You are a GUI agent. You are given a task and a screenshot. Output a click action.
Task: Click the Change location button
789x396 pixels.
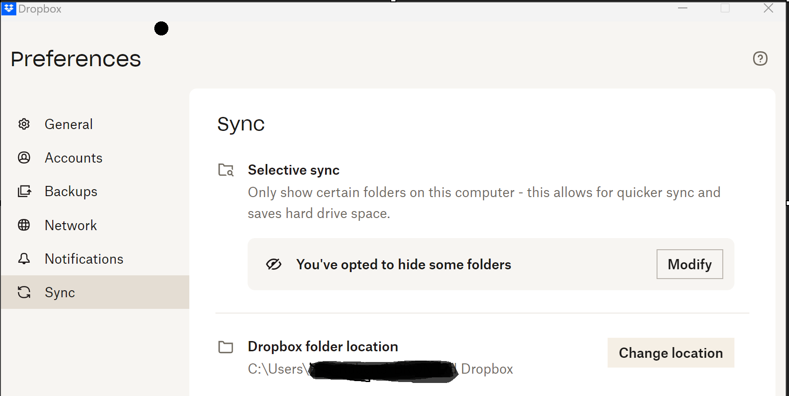tap(671, 353)
